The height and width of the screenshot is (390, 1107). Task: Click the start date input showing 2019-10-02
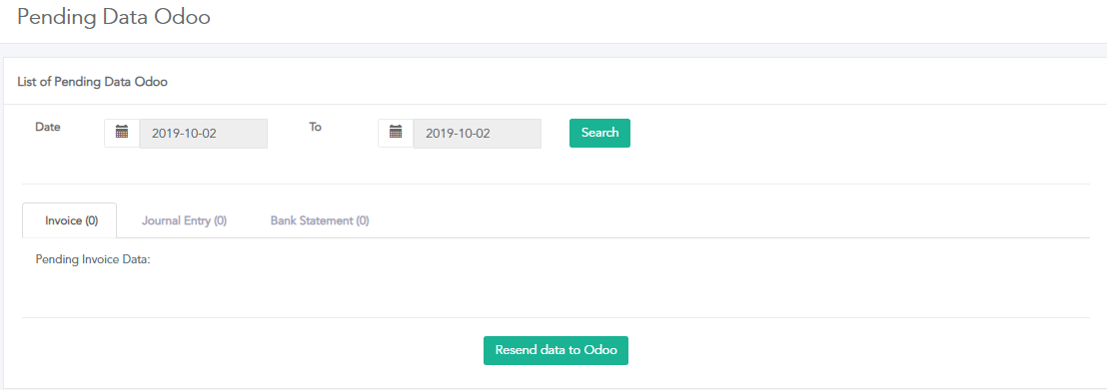pyautogui.click(x=204, y=134)
